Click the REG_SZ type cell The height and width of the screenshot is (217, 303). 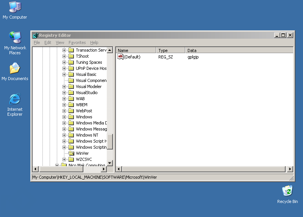pos(166,57)
